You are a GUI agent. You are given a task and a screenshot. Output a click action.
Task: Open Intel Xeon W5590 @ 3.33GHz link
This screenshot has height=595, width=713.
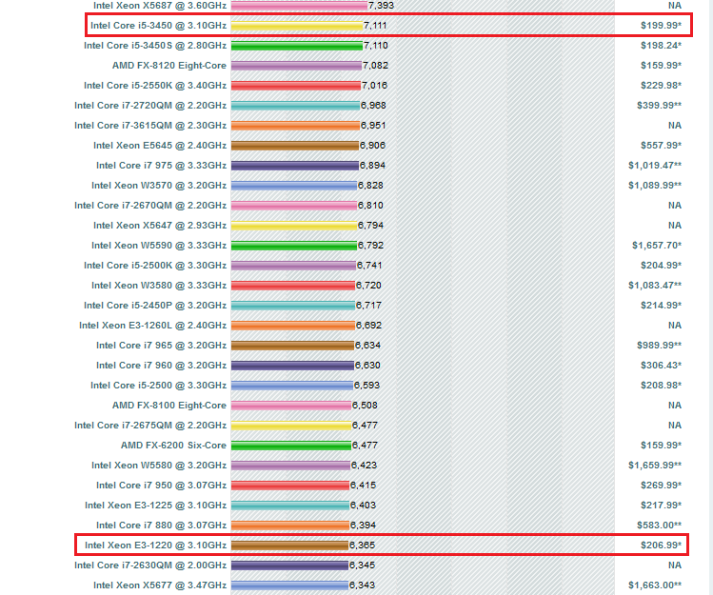tap(159, 246)
